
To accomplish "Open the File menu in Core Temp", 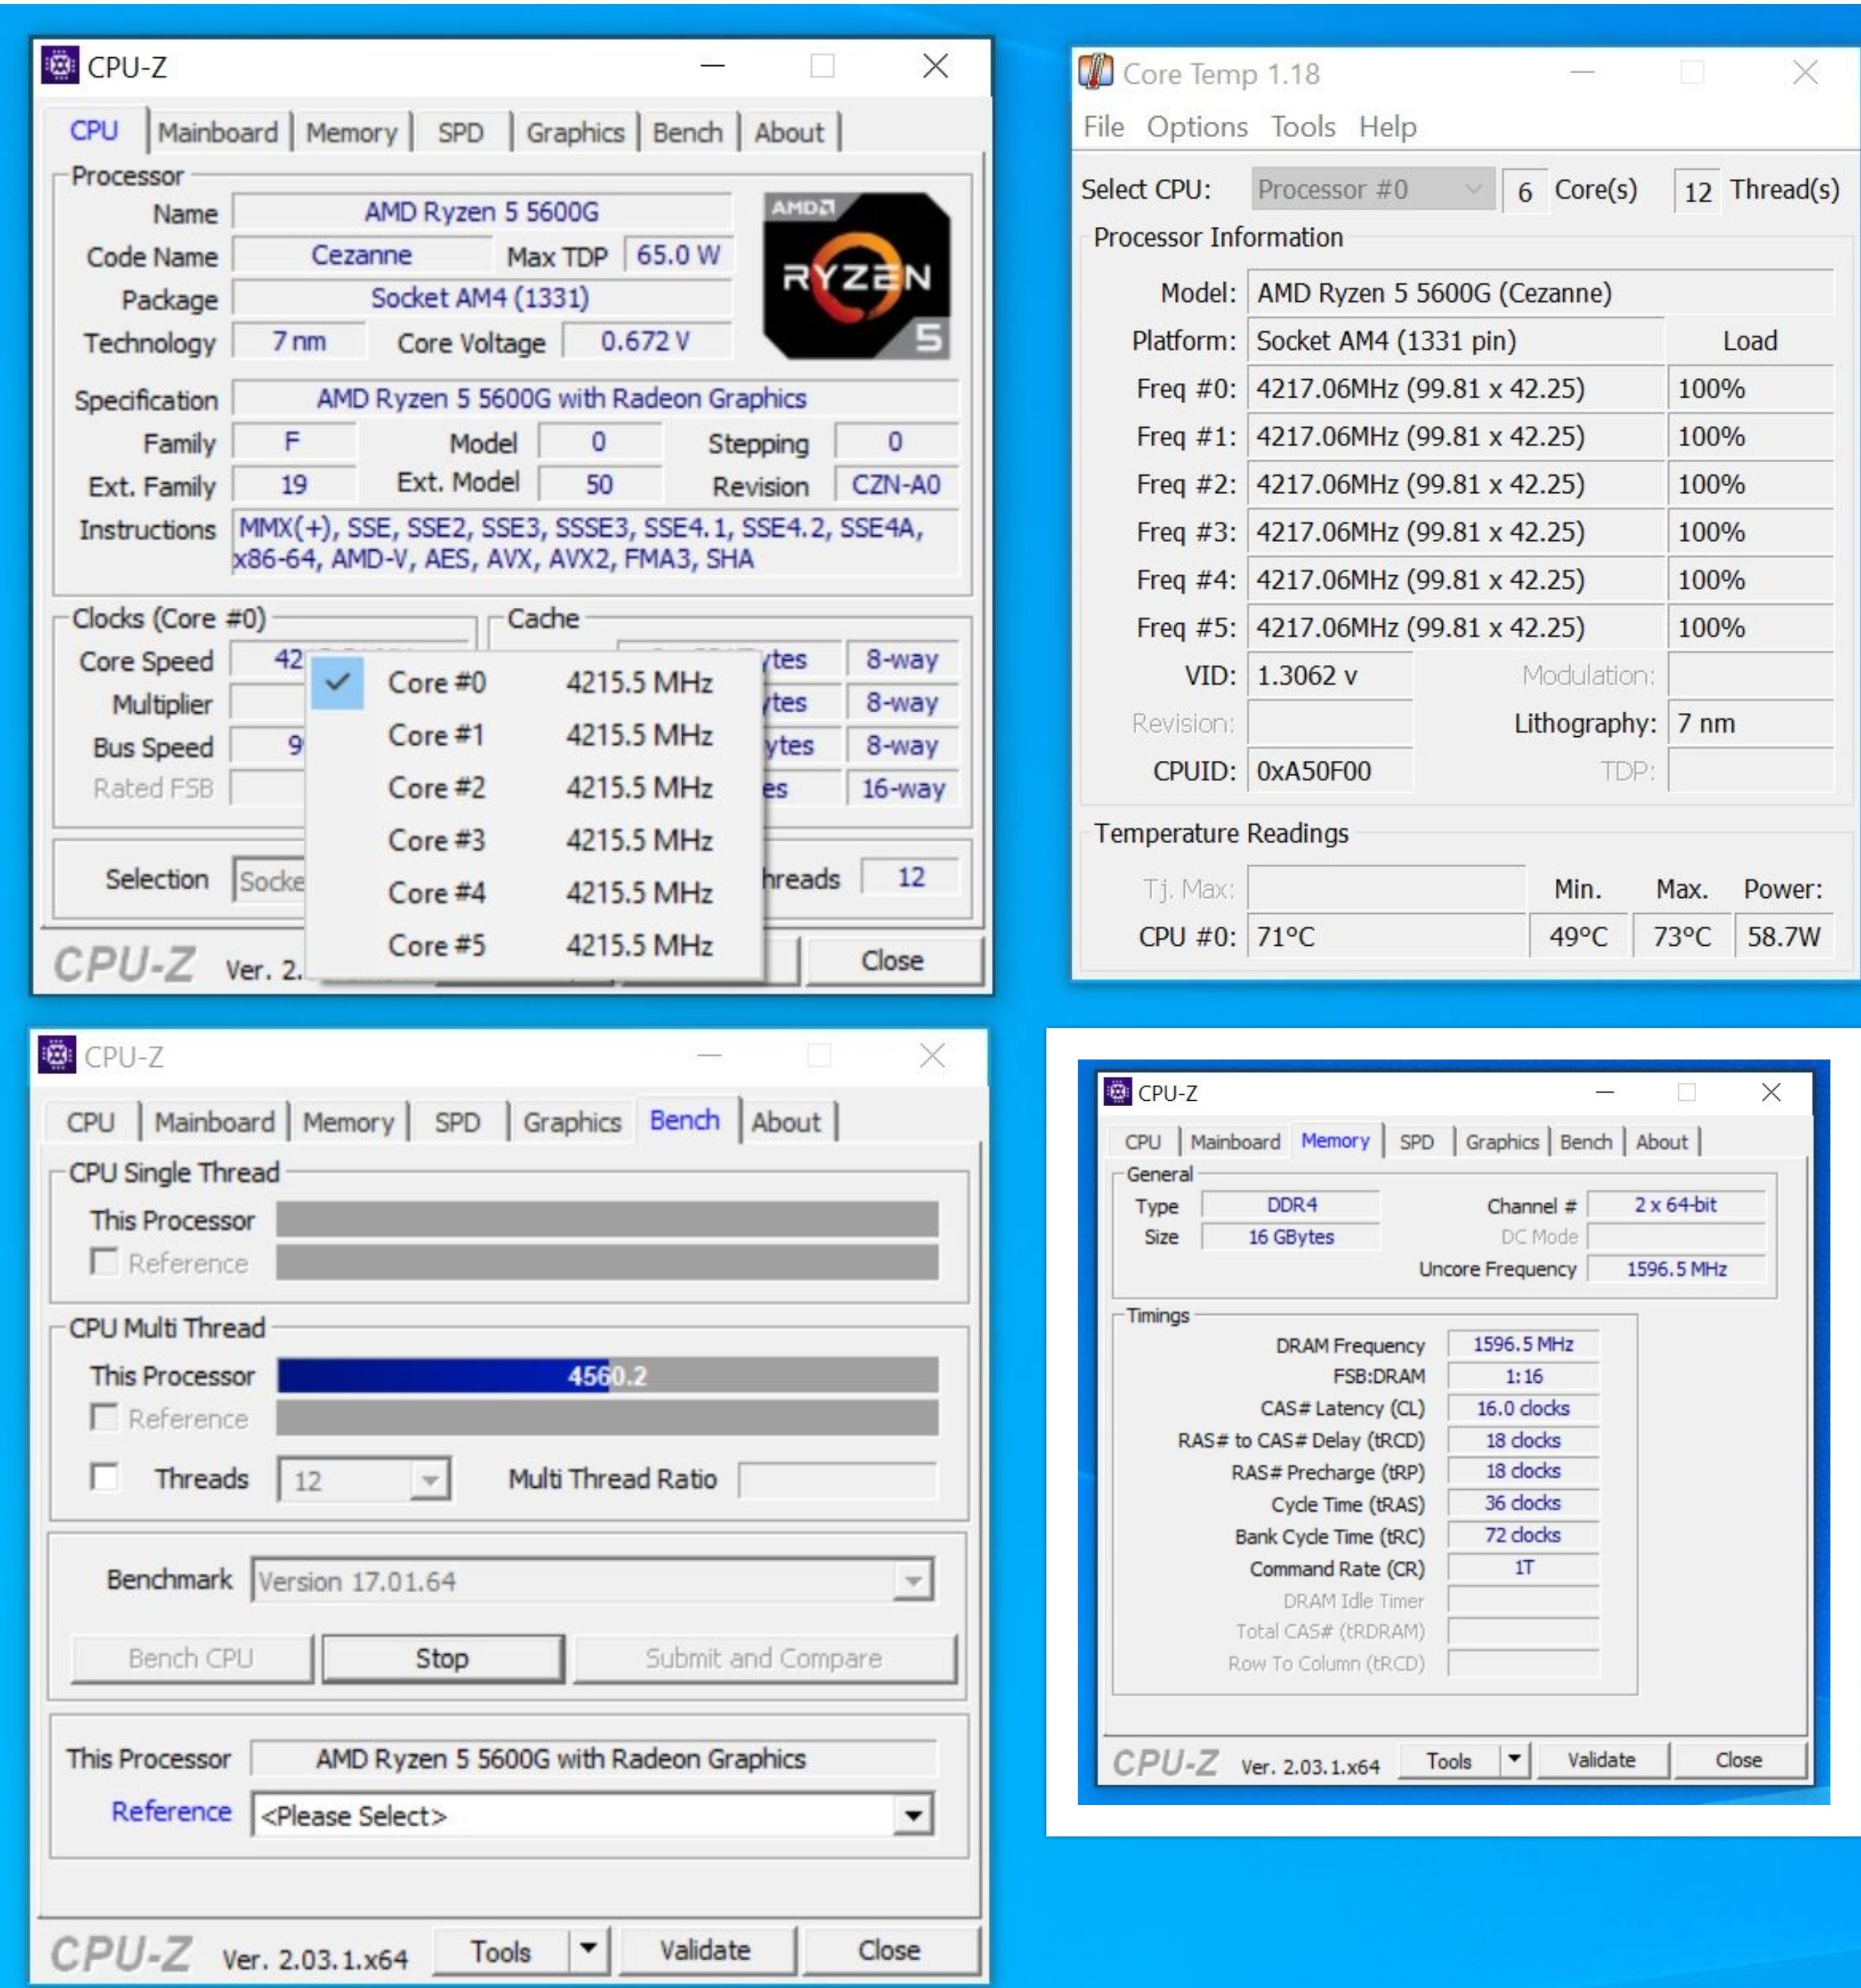I will (x=1104, y=127).
